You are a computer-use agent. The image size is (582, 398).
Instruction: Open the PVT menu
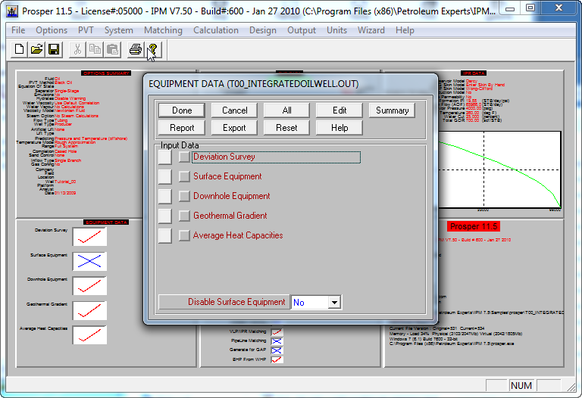[x=86, y=30]
